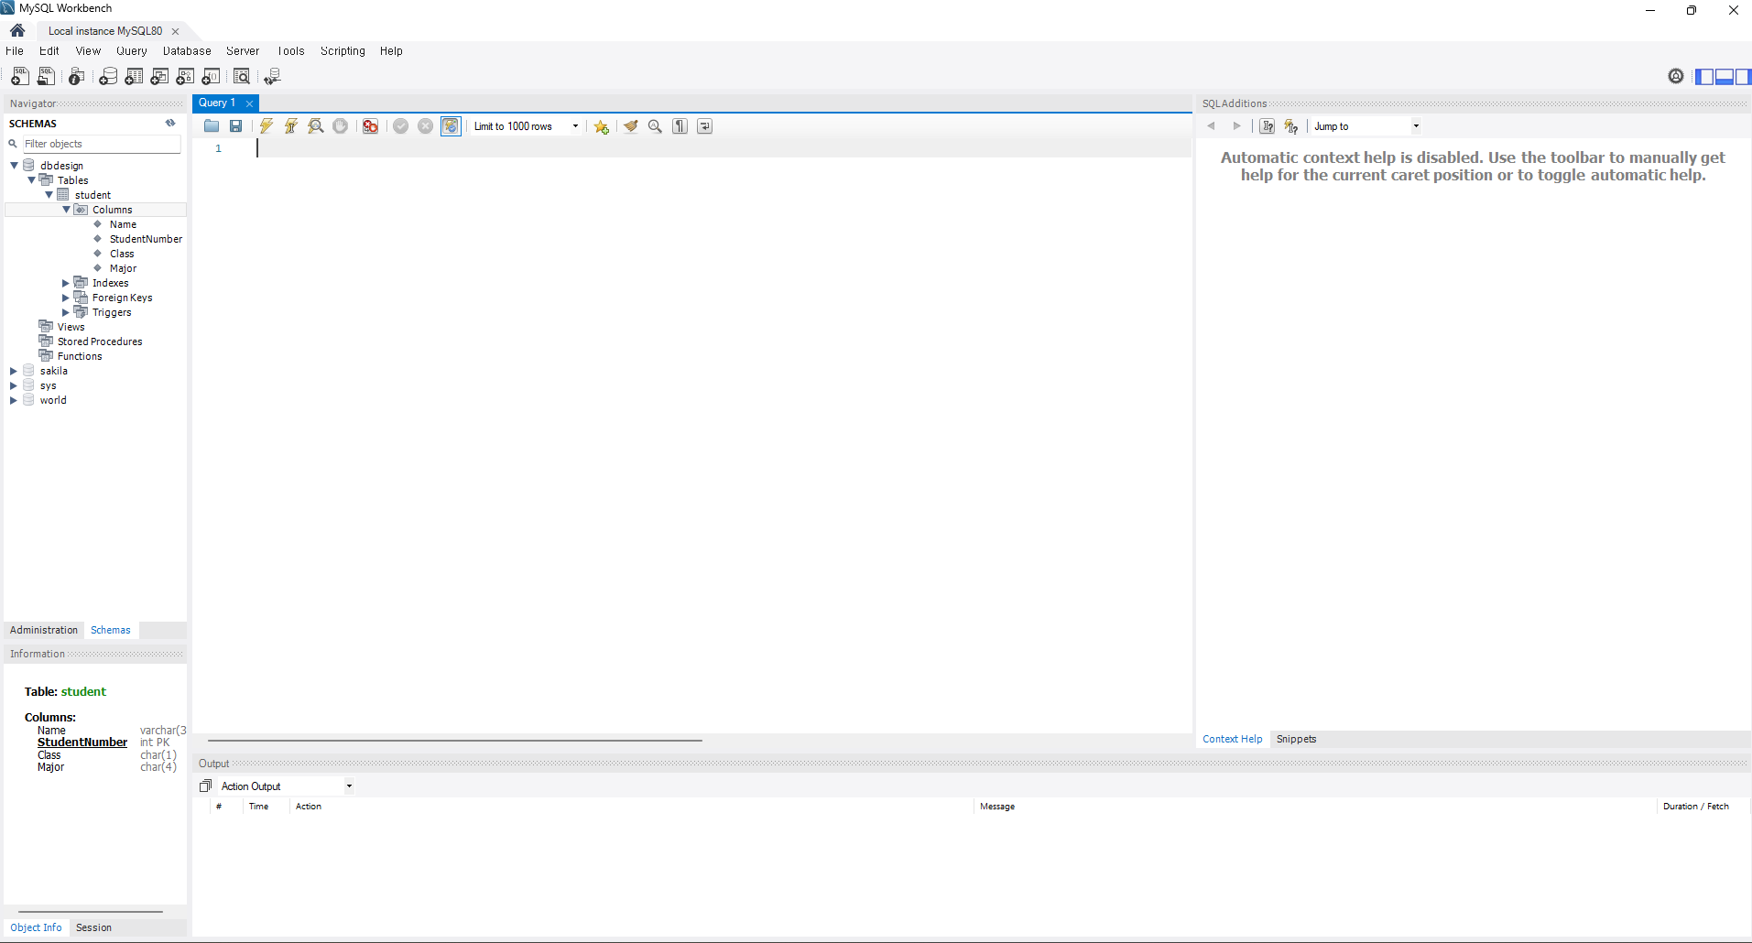Open Workbench preferences gear icon

(1676, 76)
